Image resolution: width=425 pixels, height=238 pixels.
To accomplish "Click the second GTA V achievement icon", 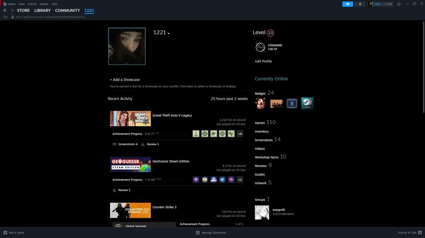I will (x=205, y=133).
